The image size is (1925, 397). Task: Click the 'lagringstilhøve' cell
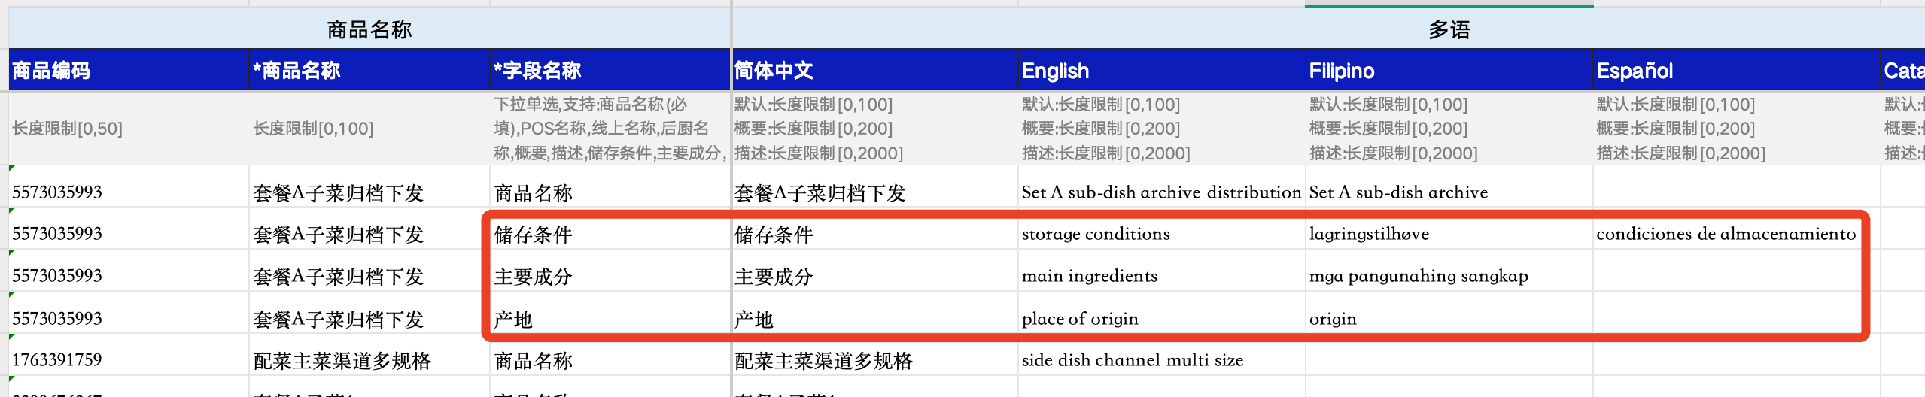[x=1369, y=234]
